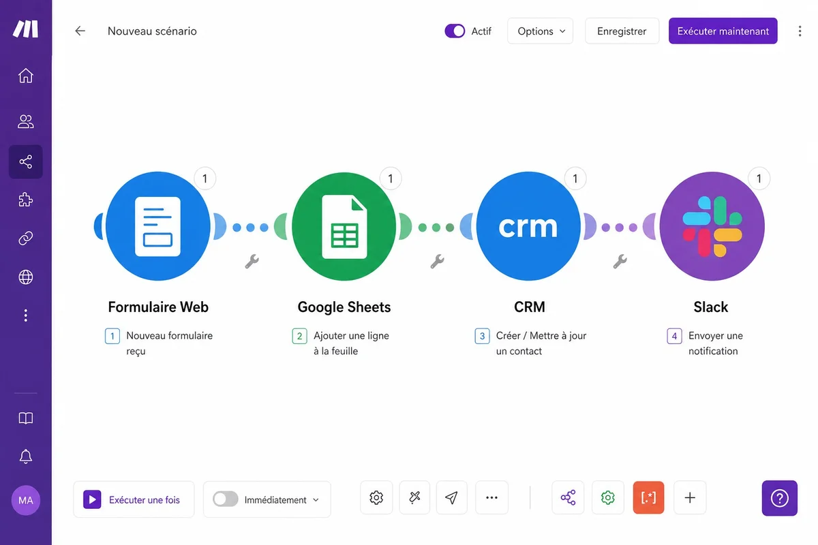Click the green scenario settings gear
This screenshot has width=818, height=545.
point(607,497)
